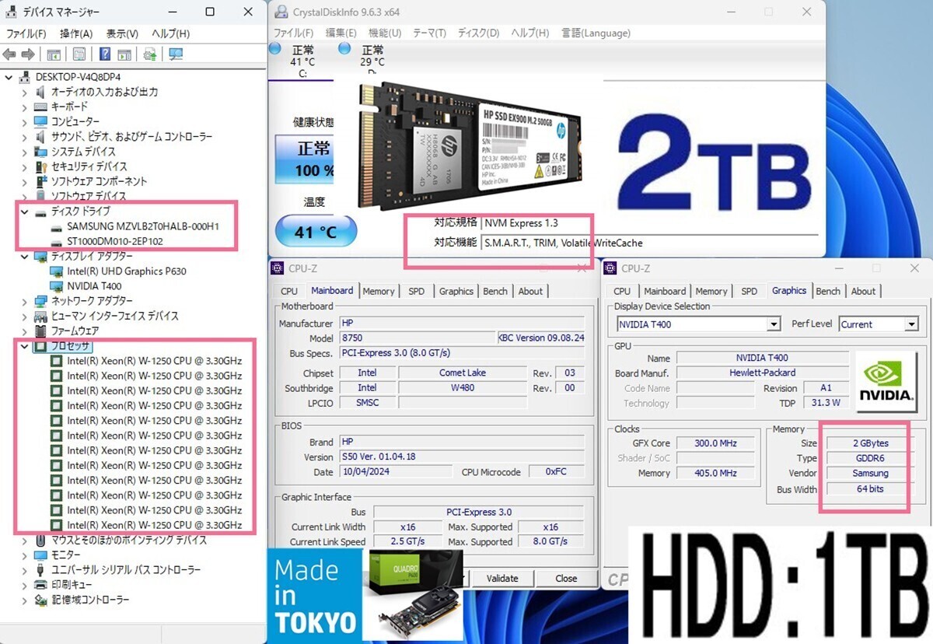Select the ファームウェア tree item
933x644 pixels.
[x=75, y=331]
